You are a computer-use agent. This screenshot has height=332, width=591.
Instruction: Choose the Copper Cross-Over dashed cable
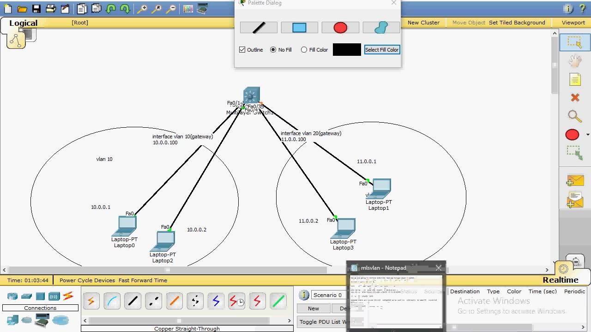[153, 302]
